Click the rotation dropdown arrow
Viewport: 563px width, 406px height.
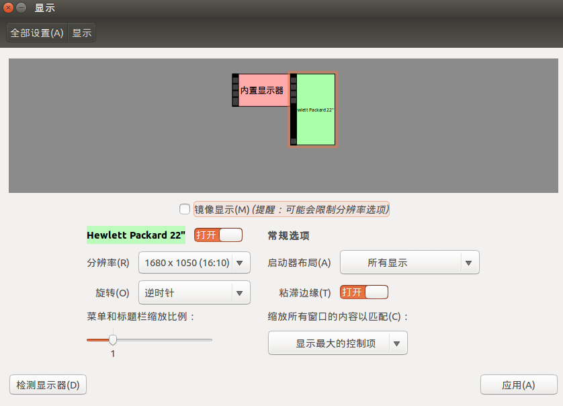(240, 293)
